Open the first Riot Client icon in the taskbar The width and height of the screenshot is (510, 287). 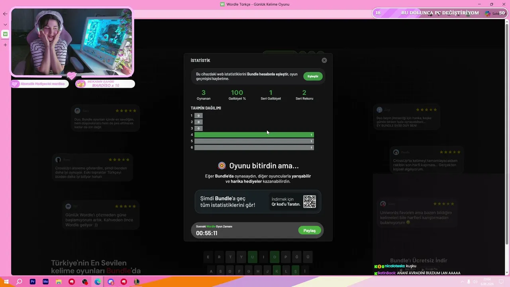coord(72,282)
